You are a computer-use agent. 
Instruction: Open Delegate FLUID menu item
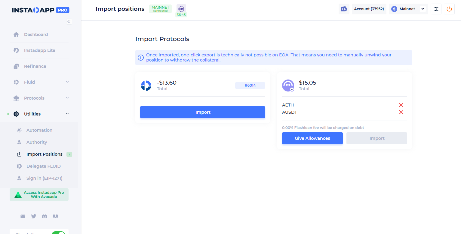click(x=43, y=166)
